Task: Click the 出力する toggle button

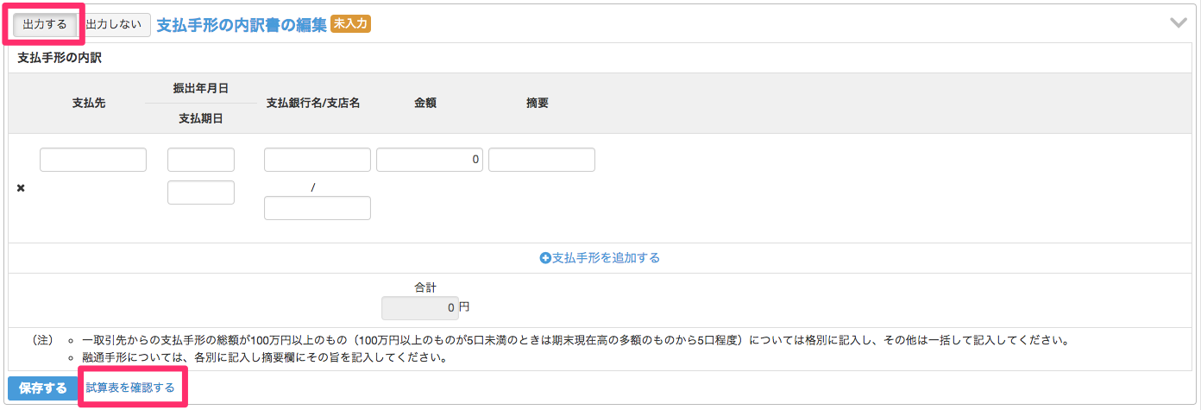Action: pyautogui.click(x=45, y=24)
